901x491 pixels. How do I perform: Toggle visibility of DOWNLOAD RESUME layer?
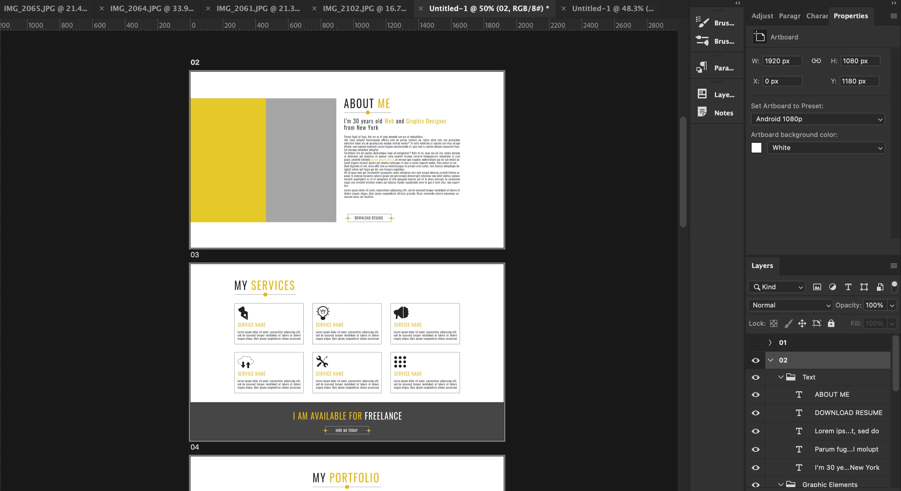[756, 413]
